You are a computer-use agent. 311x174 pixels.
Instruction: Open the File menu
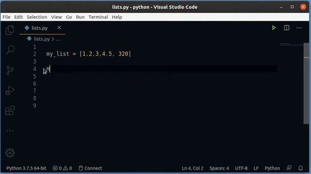(6, 17)
